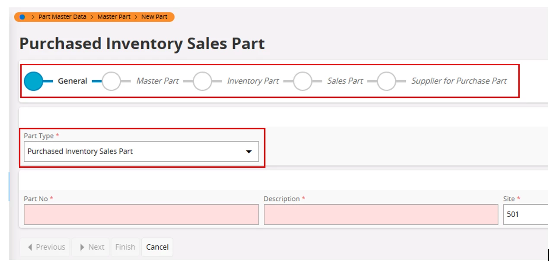Focus the Part No input field
The image size is (559, 266).
141,214
